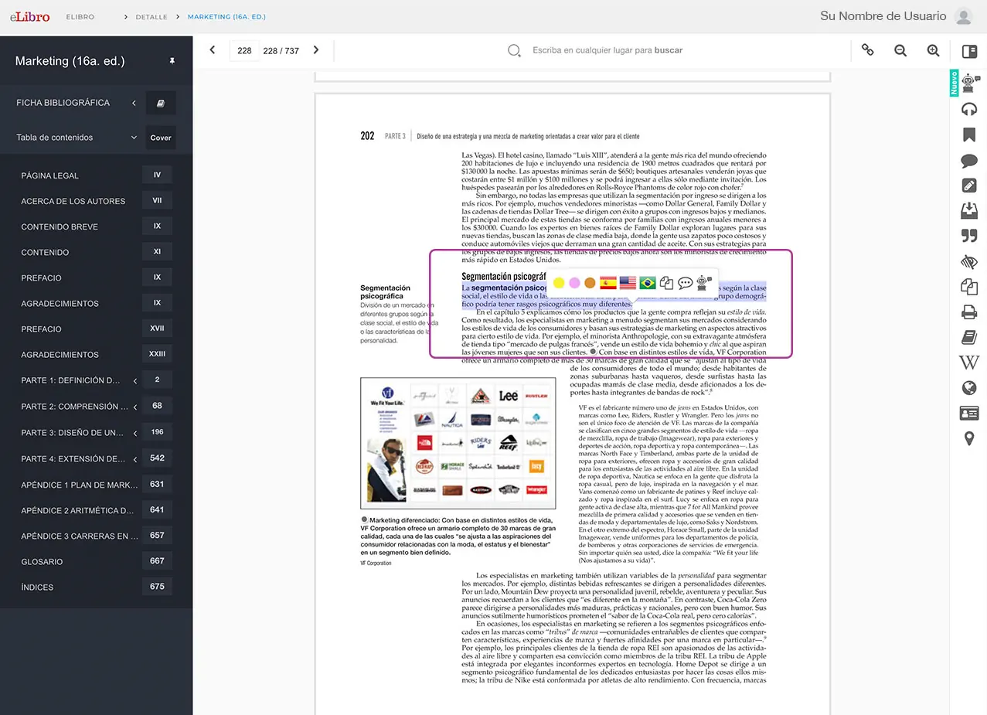
Task: Add a bookmark using the bookmark icon
Action: [968, 135]
